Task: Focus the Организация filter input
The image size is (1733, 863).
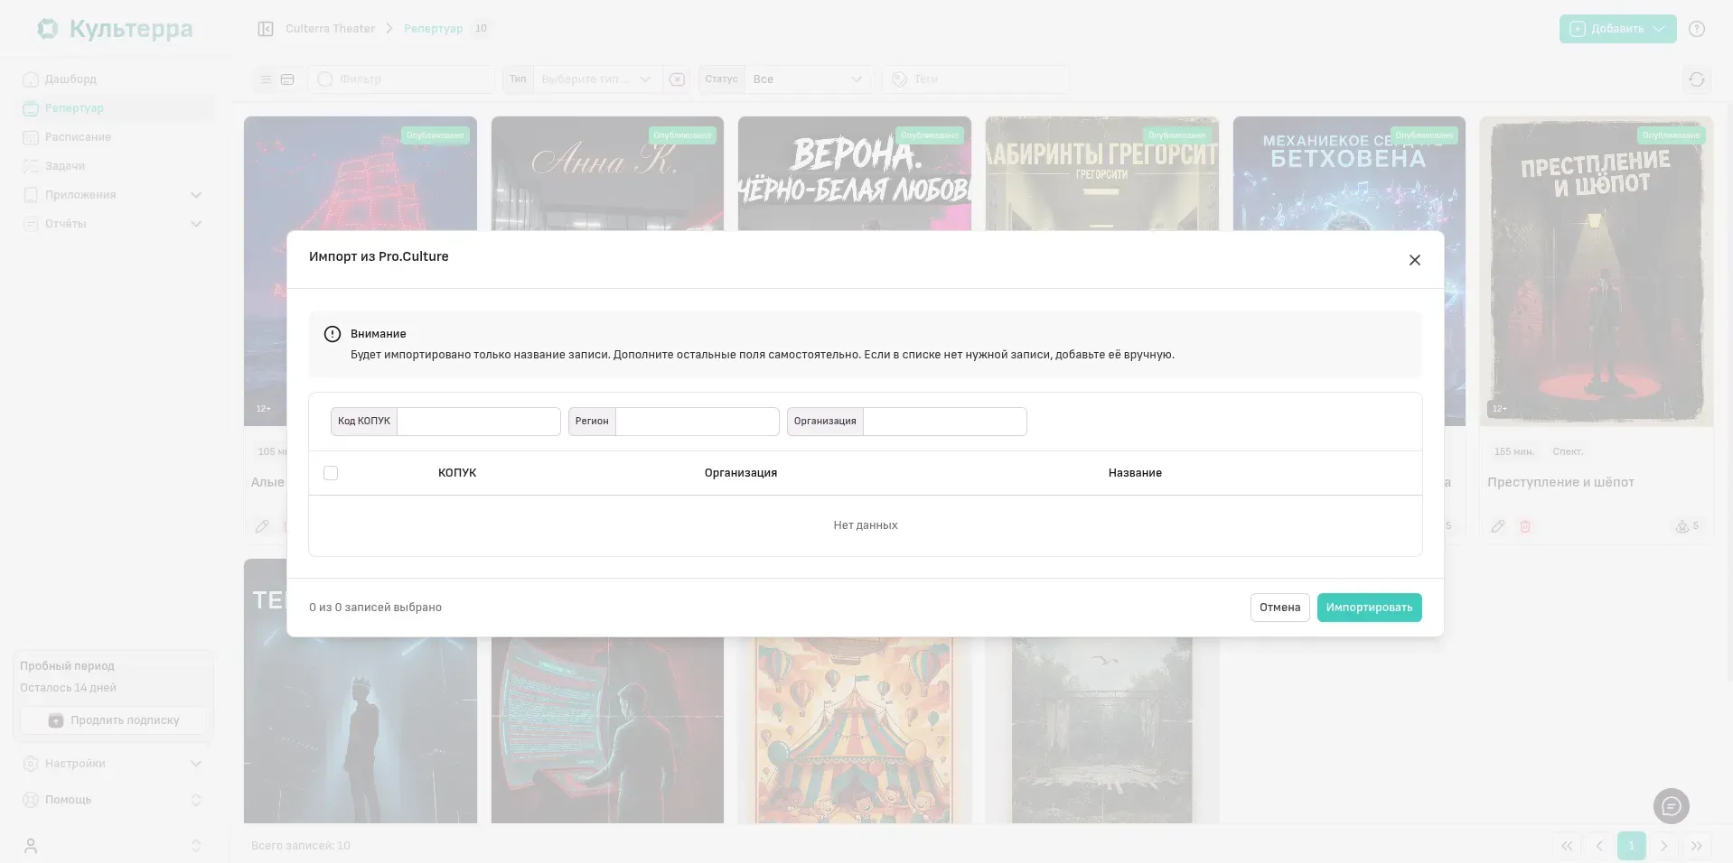Action: click(944, 422)
